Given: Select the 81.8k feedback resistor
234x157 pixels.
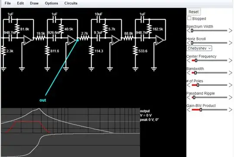Looking at the screenshot, I should coord(17,29).
